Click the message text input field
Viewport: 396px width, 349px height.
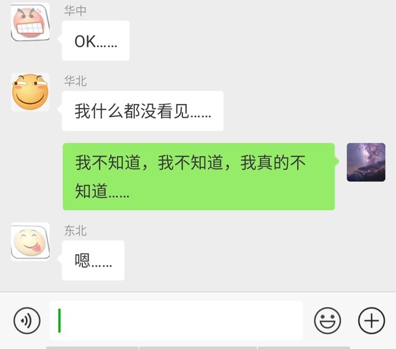click(x=176, y=320)
